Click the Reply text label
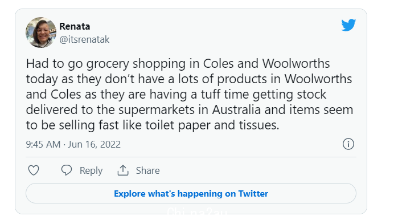This screenshot has width=394, height=220. tap(91, 171)
